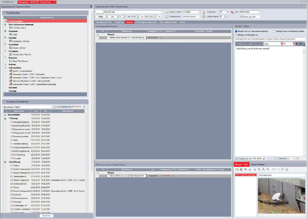This screenshot has height=219, width=308.
Task: Click the zoom out magnifier icon
Action: (x=268, y=169)
